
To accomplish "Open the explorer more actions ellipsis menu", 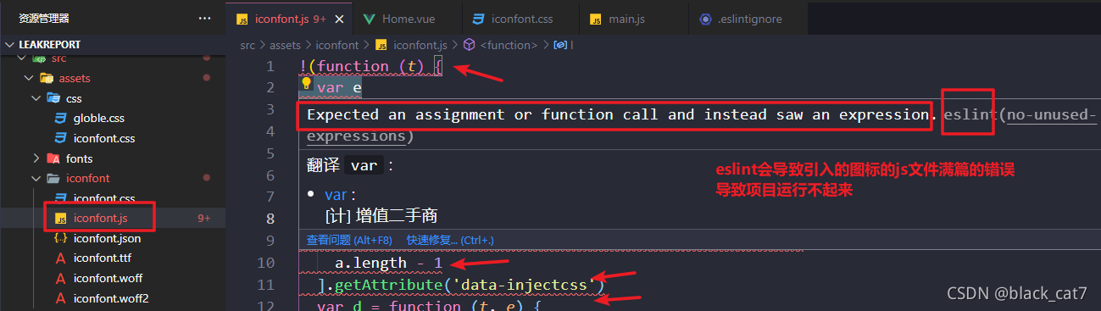I will click(x=205, y=18).
